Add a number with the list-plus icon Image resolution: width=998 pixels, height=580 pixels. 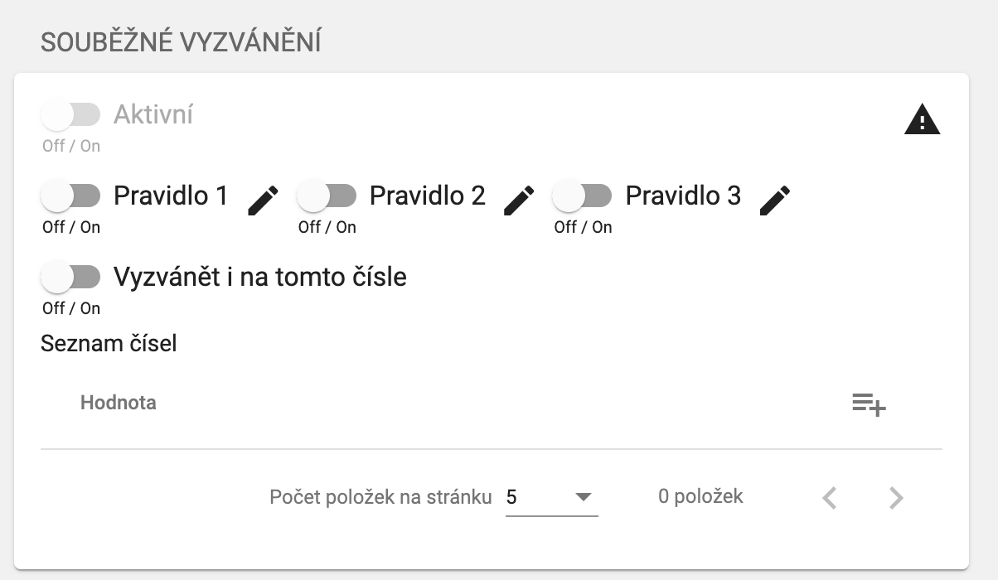tap(869, 404)
